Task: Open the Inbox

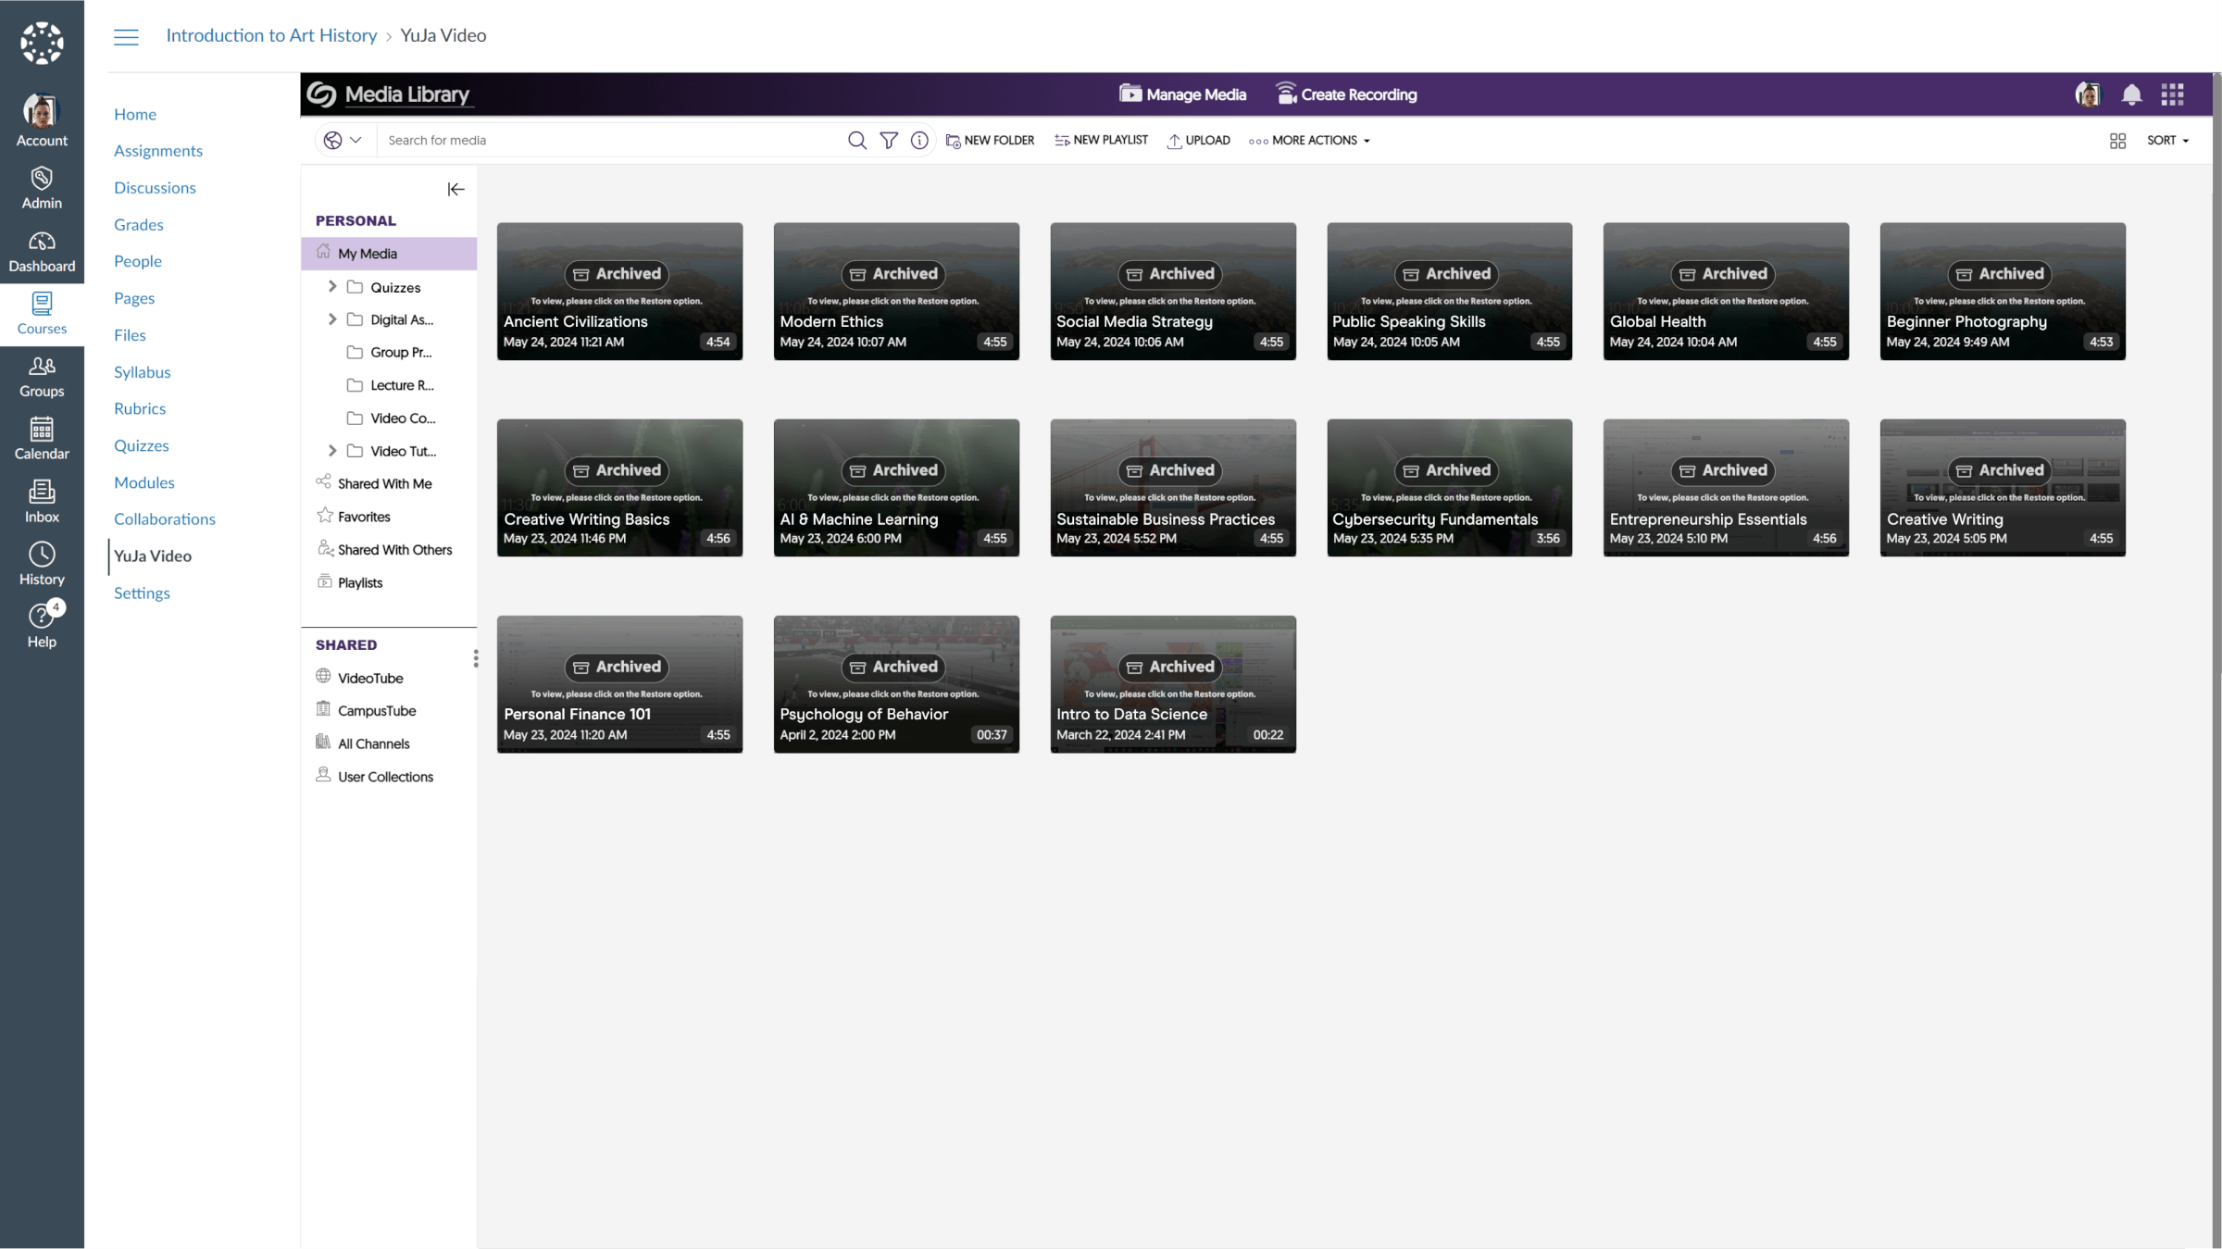Action: click(x=42, y=502)
